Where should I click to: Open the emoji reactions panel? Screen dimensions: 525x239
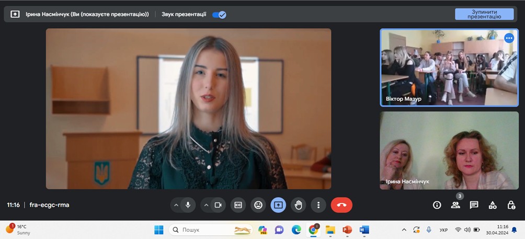[x=258, y=205]
